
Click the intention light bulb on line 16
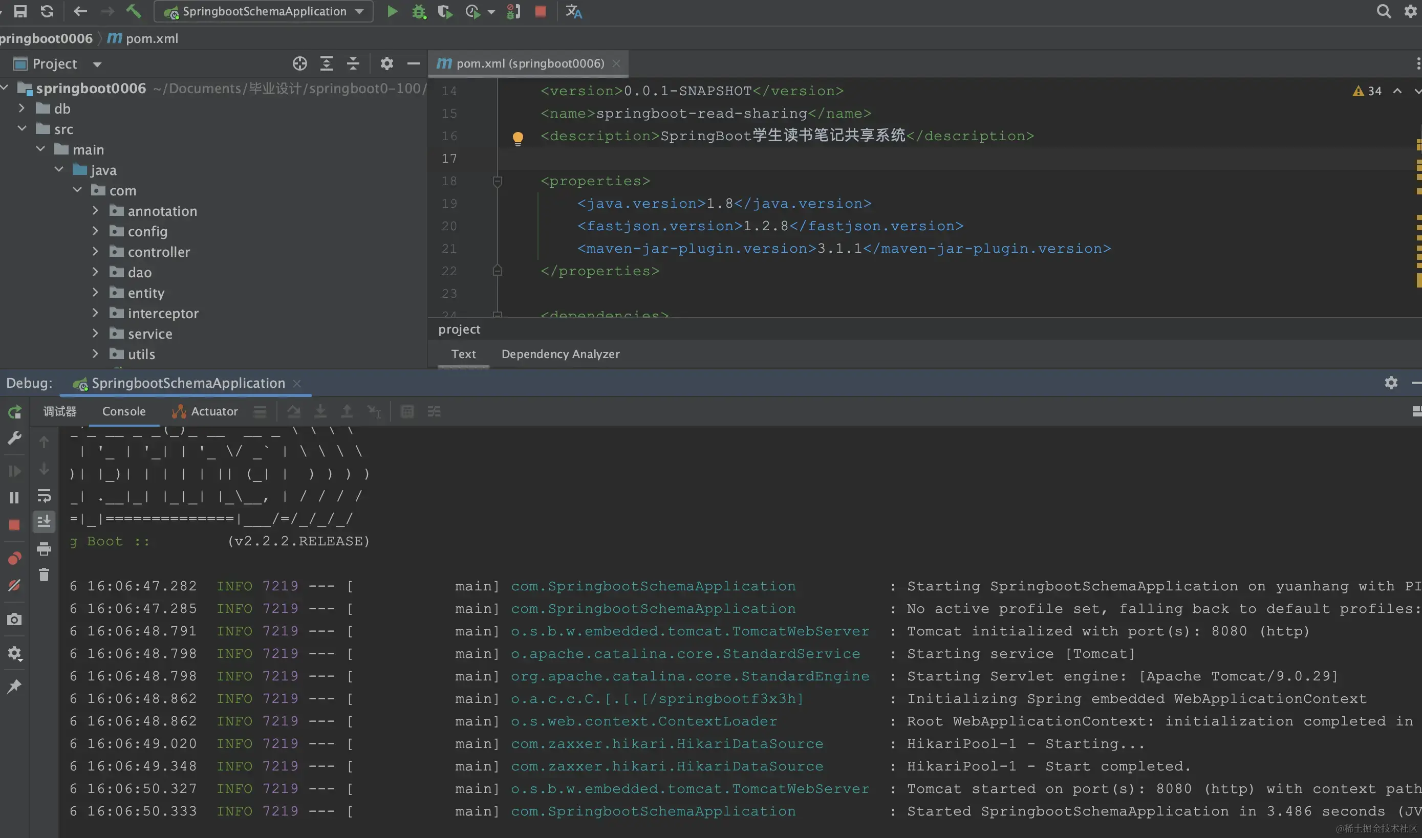(518, 137)
